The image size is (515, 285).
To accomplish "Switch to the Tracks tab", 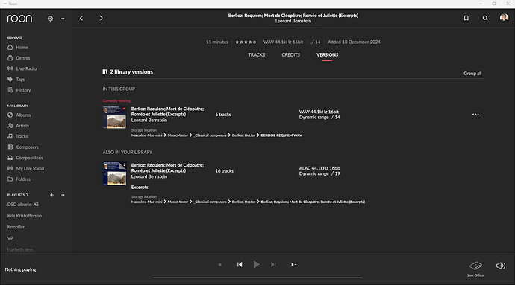I will (257, 55).
